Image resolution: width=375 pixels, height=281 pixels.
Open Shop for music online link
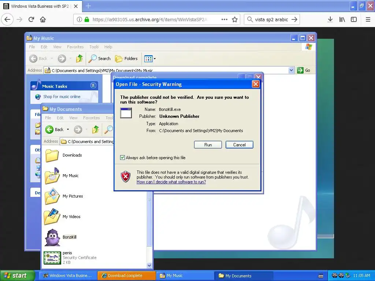pos(62,97)
